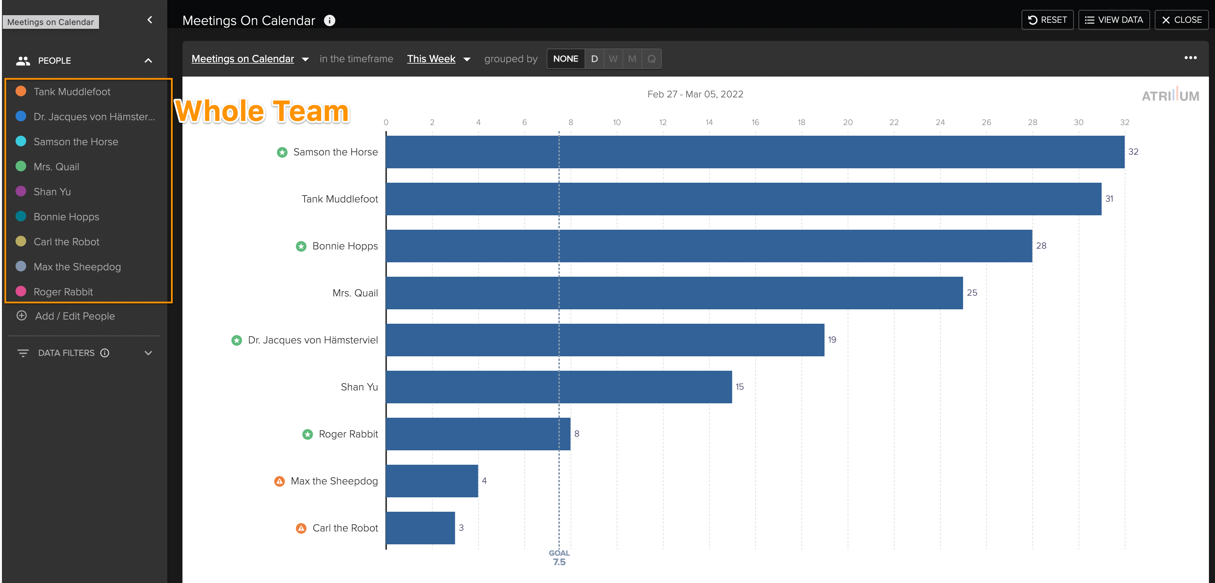
Task: Click the arrow next to This Week
Action: click(x=467, y=60)
